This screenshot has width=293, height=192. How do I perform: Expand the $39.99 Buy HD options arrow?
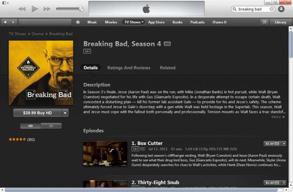[x=65, y=113]
